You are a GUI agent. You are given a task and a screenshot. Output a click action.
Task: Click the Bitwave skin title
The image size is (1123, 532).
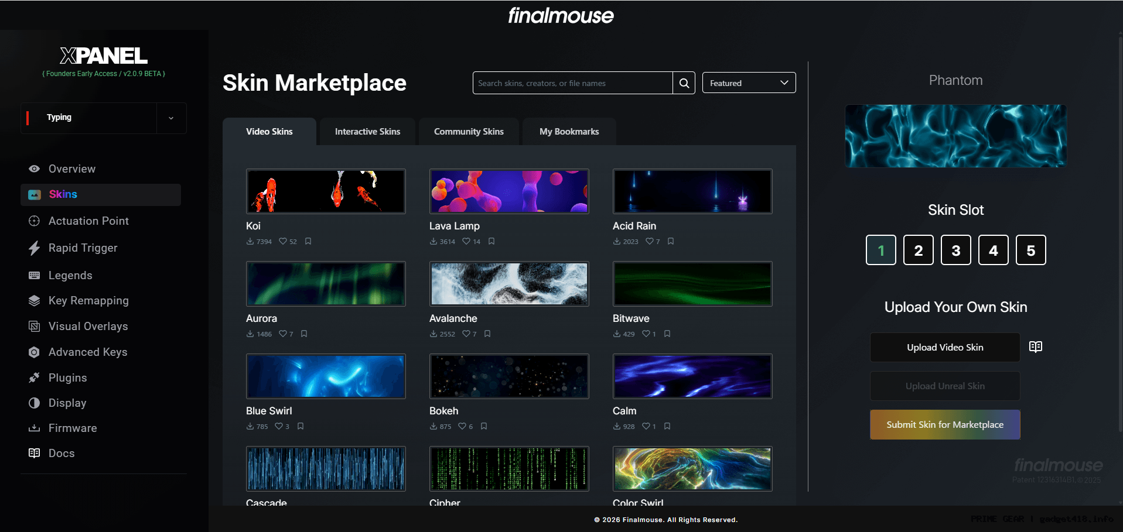click(631, 318)
